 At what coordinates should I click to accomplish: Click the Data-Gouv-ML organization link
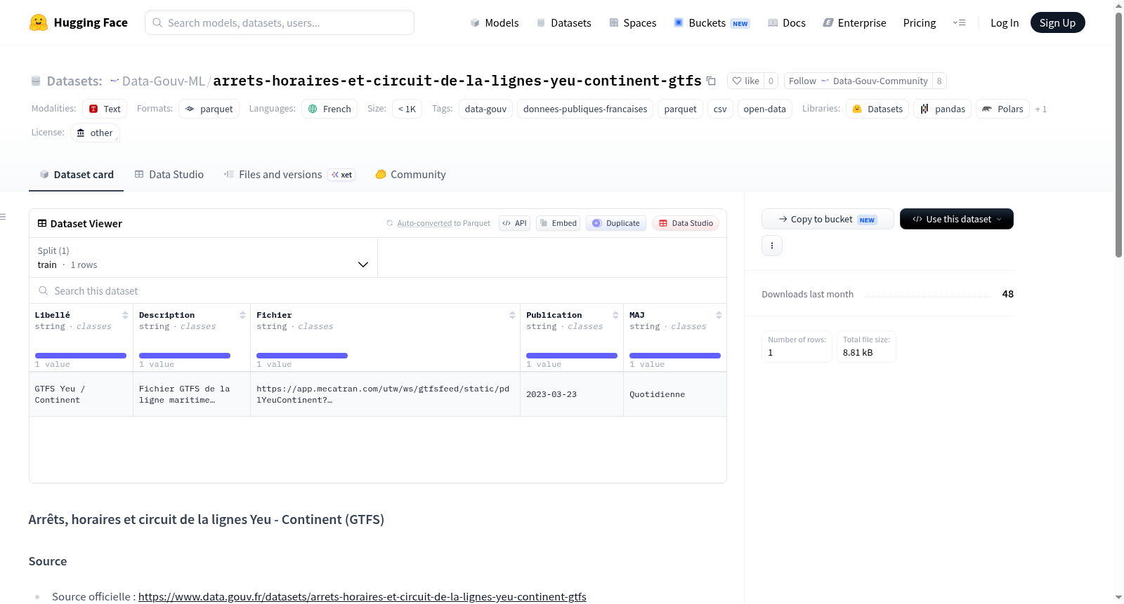click(164, 81)
